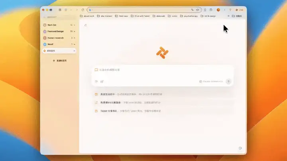
Task: Open the Tabbit suggestion row
Action: 163,111
